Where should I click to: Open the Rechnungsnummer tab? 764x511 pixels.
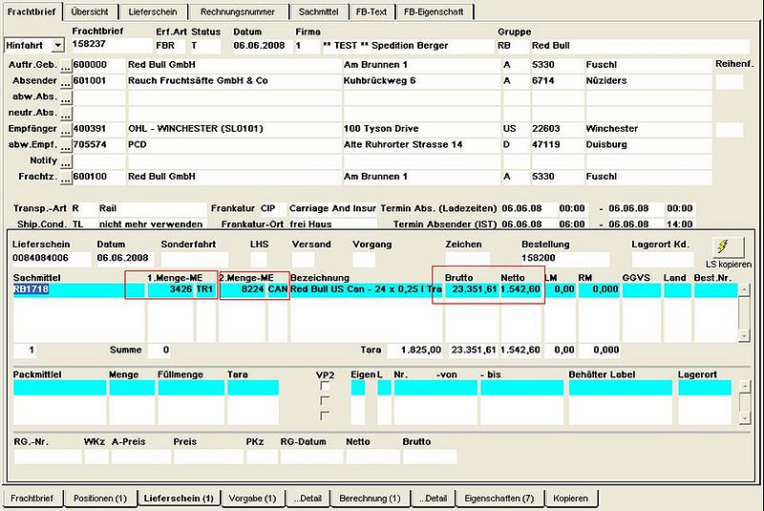tap(237, 11)
